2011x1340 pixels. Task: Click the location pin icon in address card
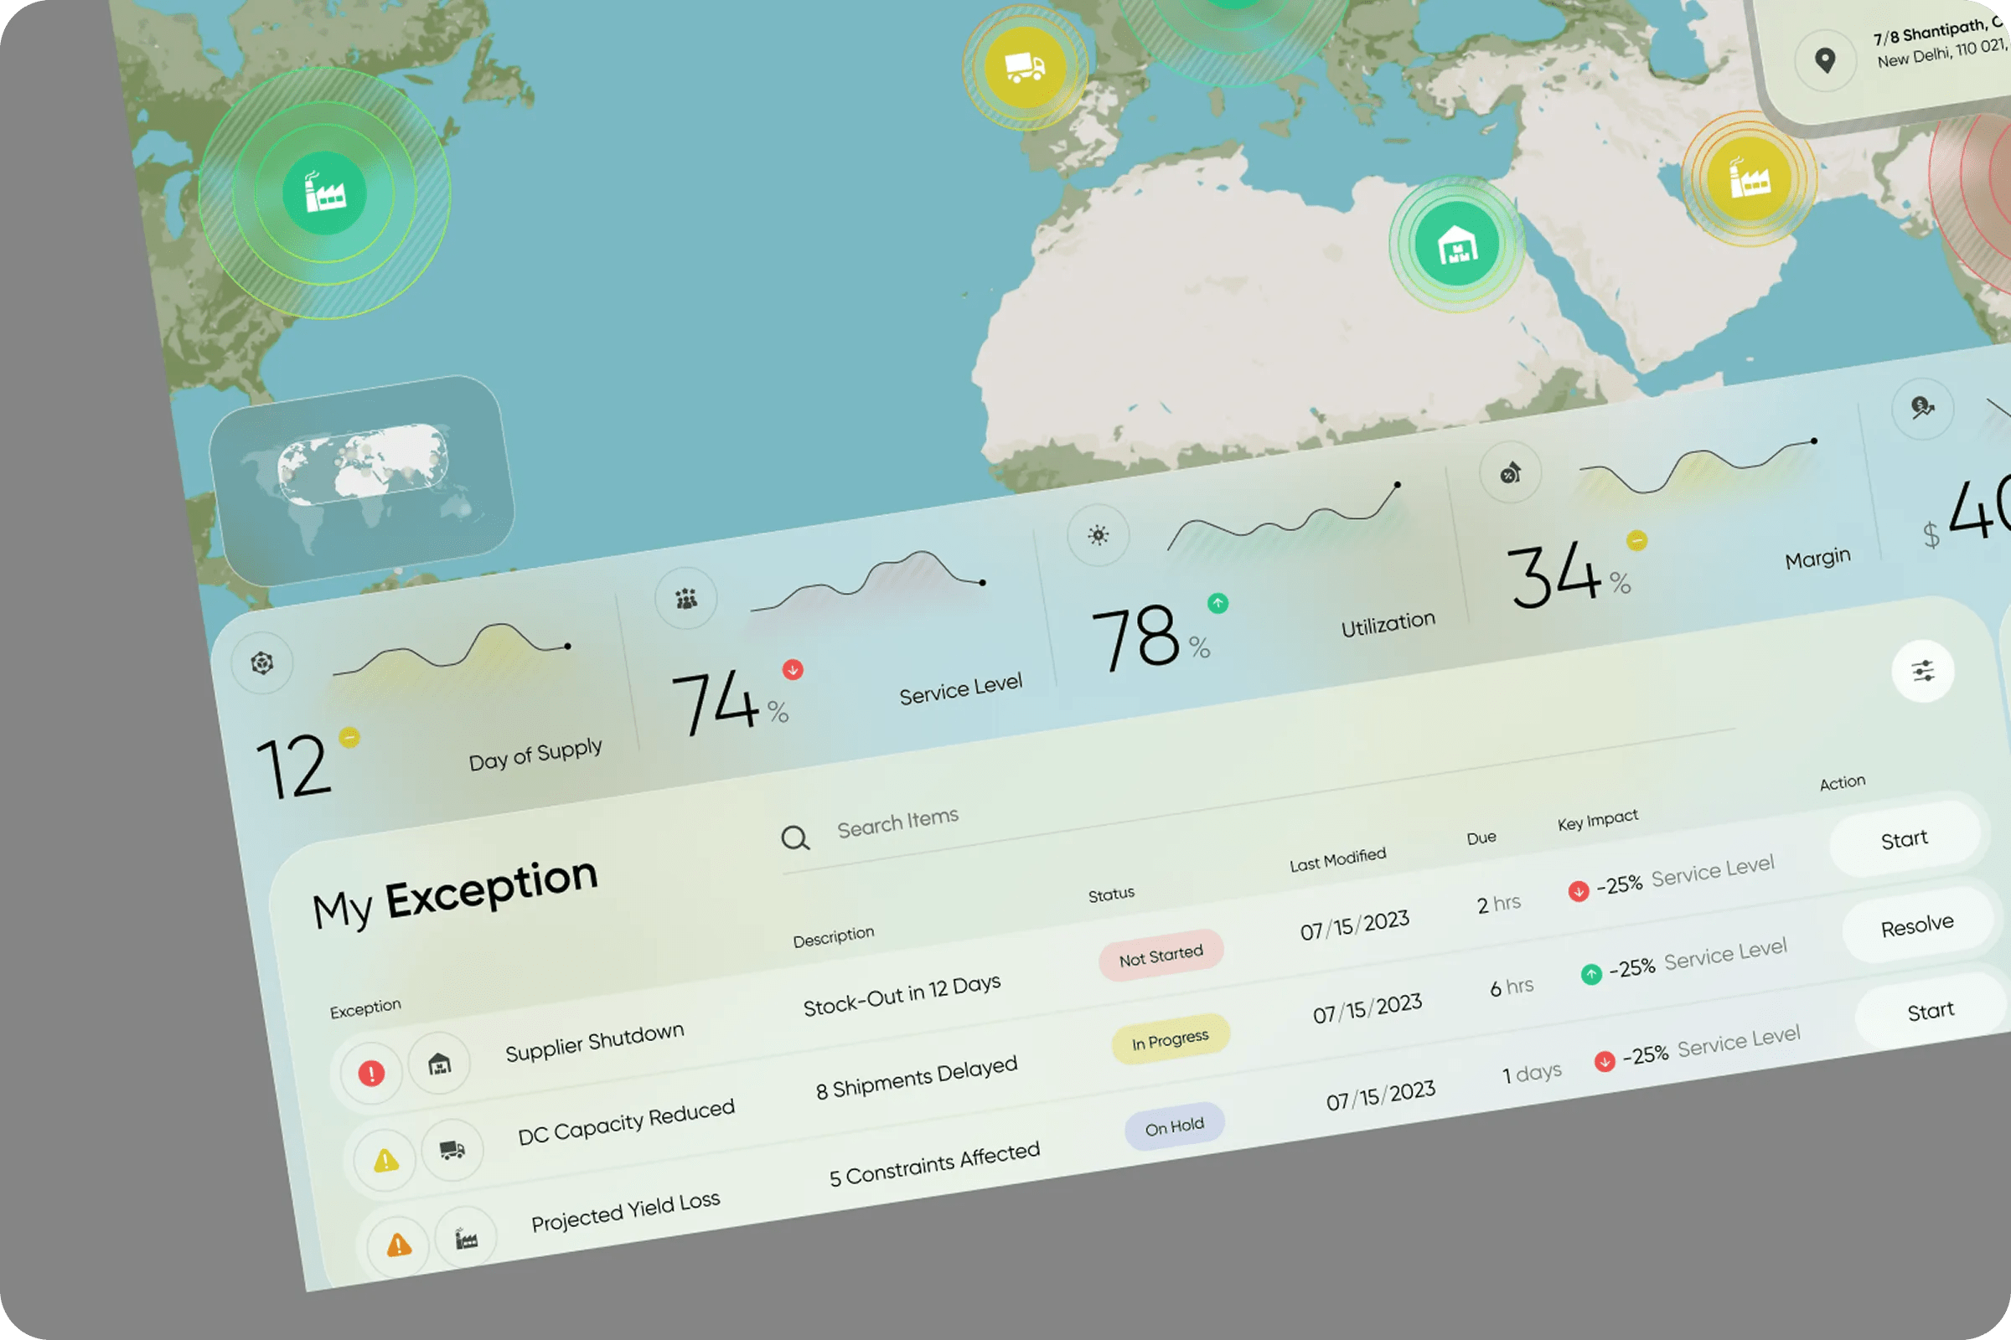coord(1825,59)
